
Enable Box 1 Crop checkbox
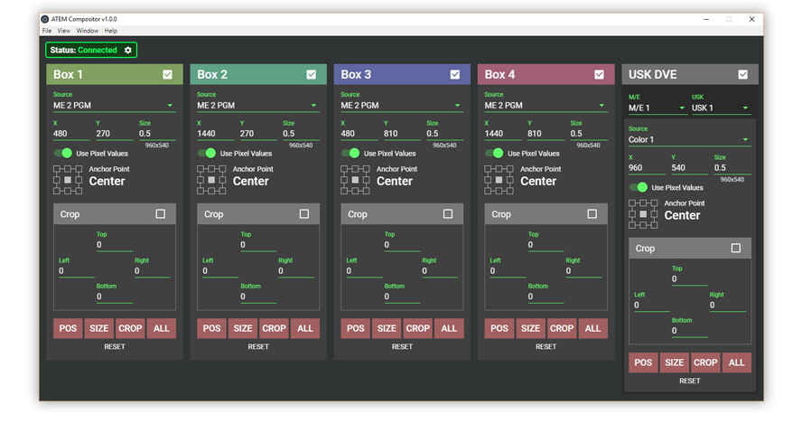[160, 213]
